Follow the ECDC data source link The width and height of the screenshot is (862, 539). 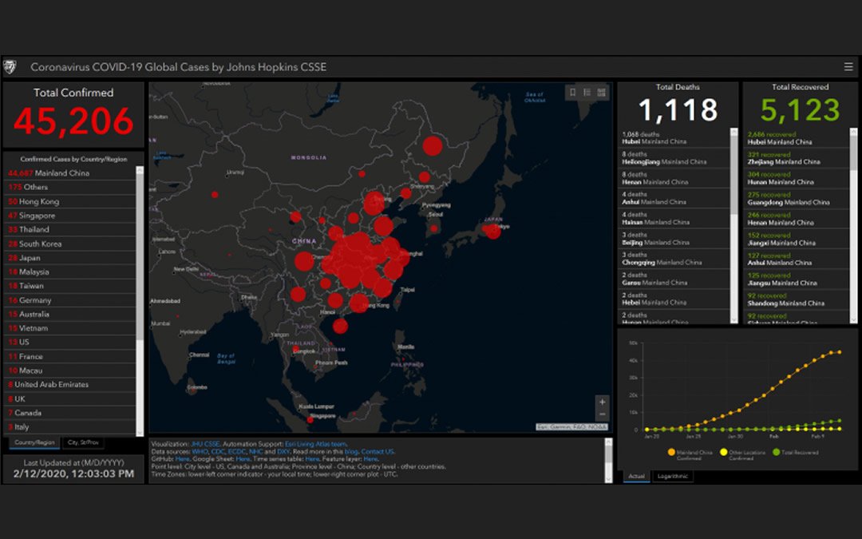(237, 451)
